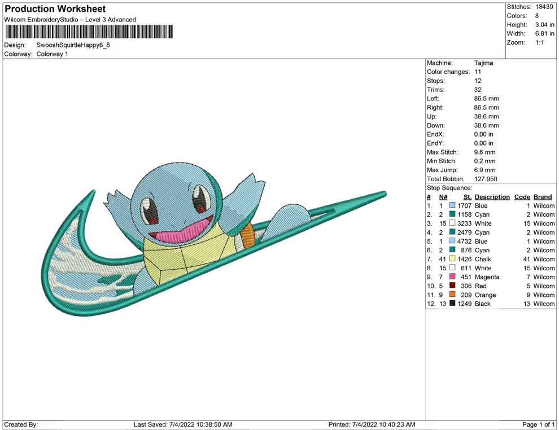Viewport: 559px width, 430px height.
Task: Click the Production Worksheet title
Action: pyautogui.click(x=55, y=9)
